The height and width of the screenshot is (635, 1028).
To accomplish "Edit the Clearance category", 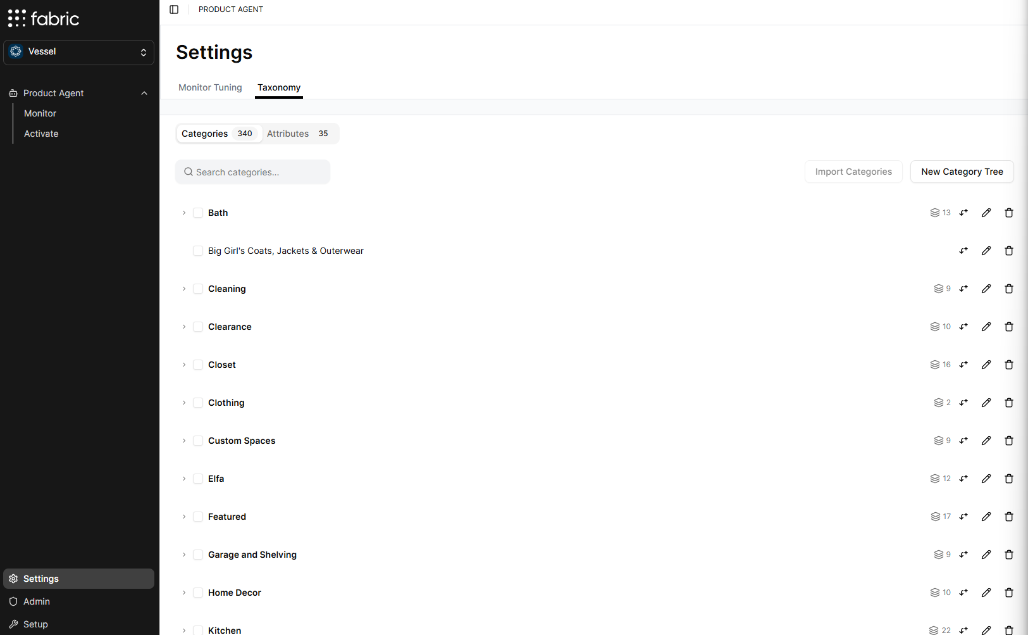I will 986,327.
